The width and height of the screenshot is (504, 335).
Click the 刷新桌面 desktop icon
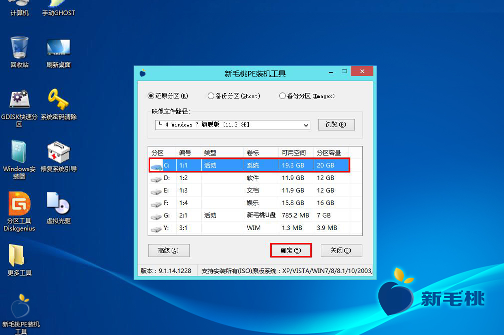pyautogui.click(x=59, y=53)
